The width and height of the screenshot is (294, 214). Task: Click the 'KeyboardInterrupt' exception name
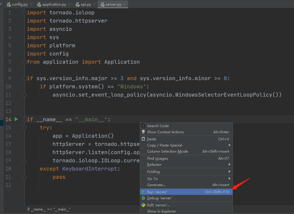90,169
